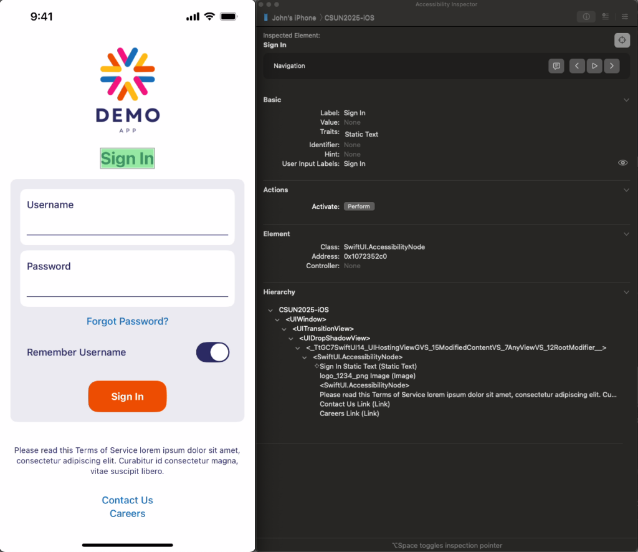Image resolution: width=638 pixels, height=552 pixels.
Task: Navigate to previous element with left chevron
Action: coord(576,65)
